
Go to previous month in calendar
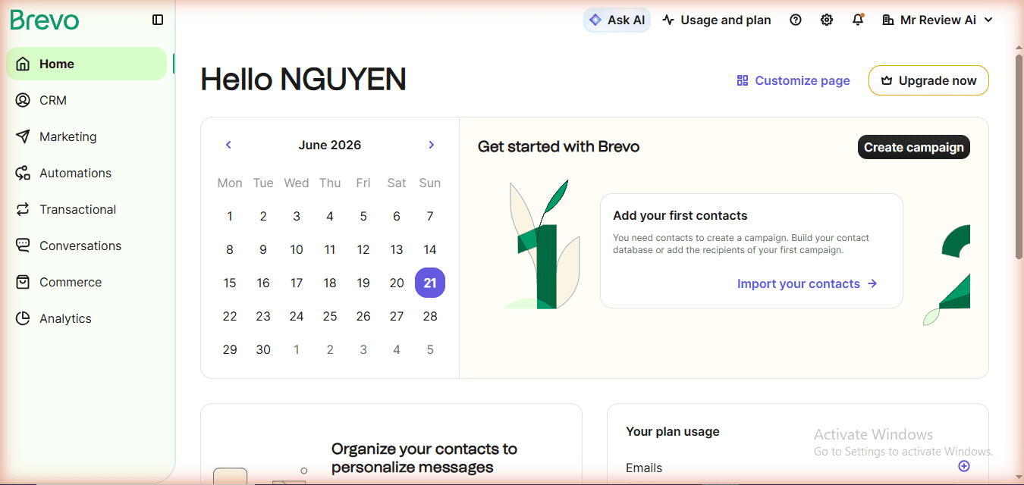tap(228, 145)
